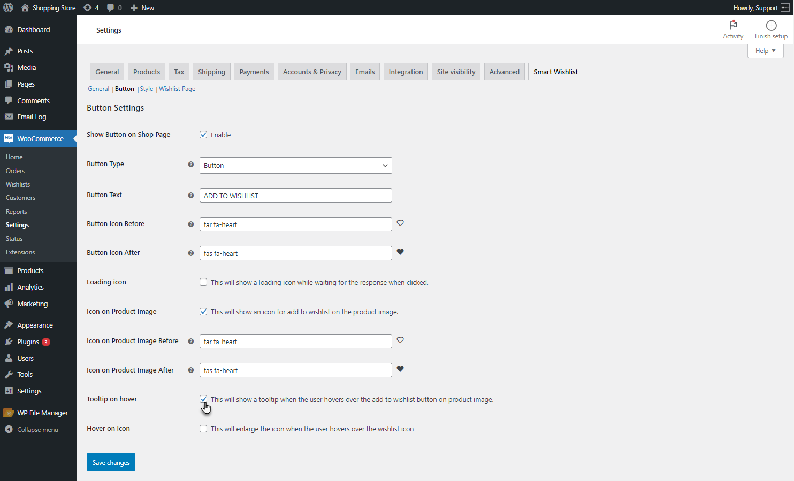The height and width of the screenshot is (481, 794).
Task: Click the Tools wrench icon
Action: (9, 374)
